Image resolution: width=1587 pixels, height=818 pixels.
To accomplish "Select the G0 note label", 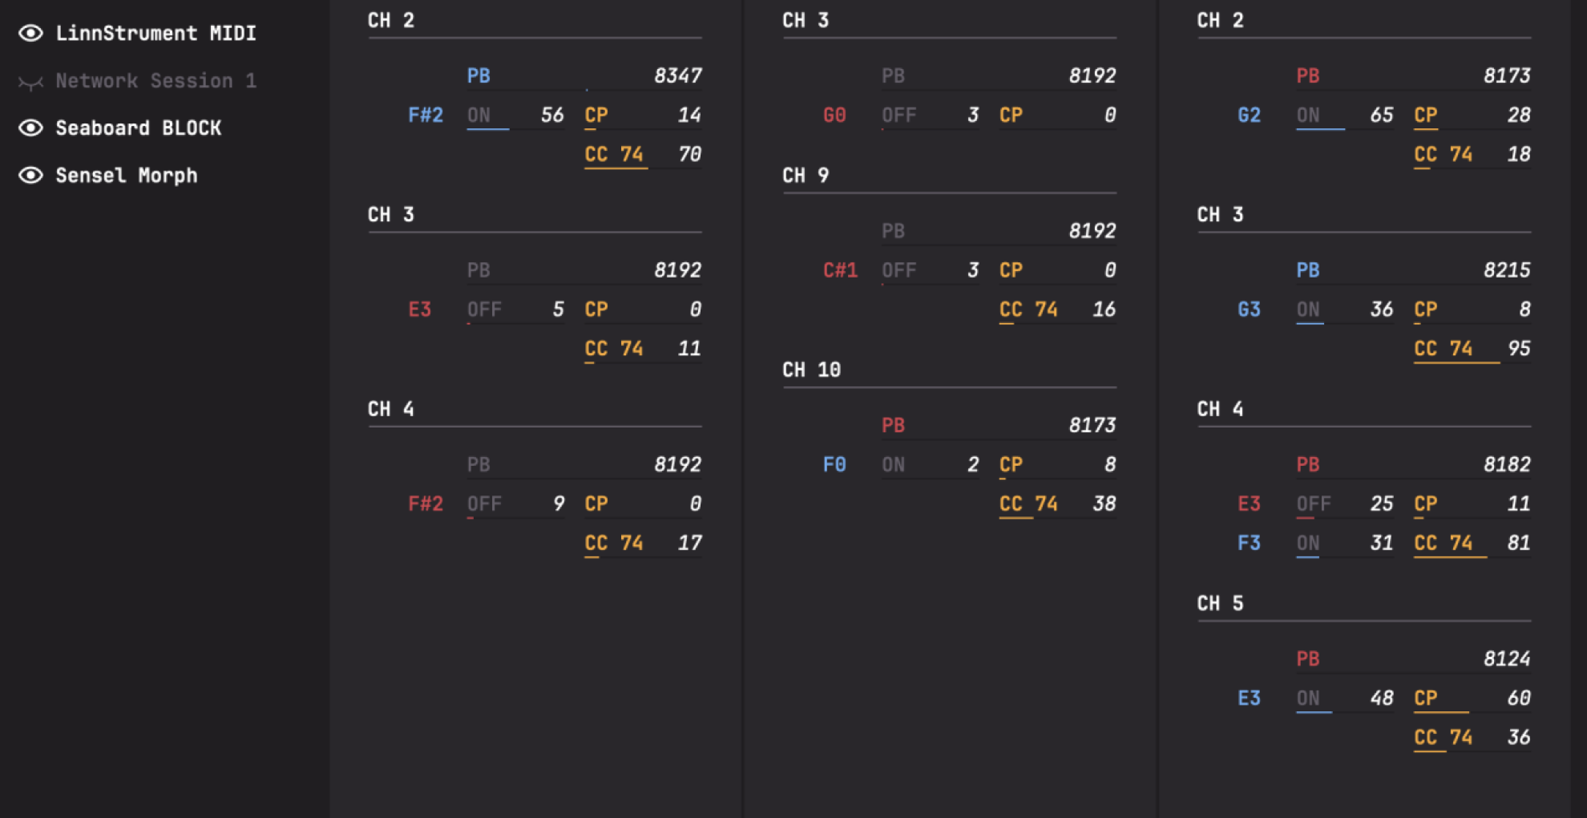I will click(834, 115).
